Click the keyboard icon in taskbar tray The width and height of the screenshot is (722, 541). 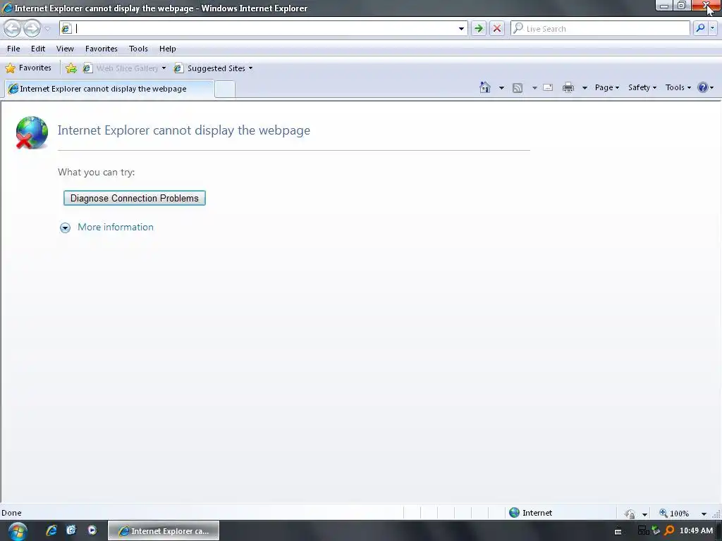pos(618,531)
